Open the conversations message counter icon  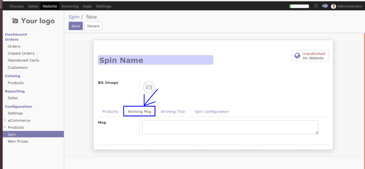pos(325,6)
